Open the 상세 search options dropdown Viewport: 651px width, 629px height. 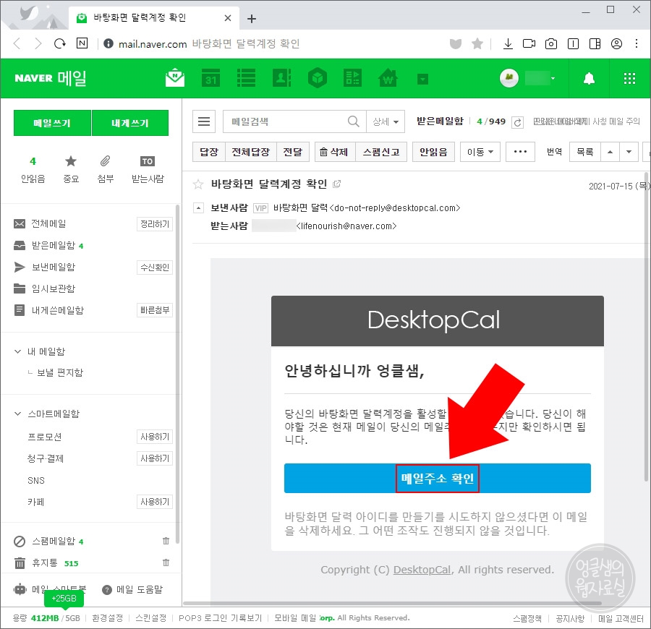click(x=386, y=121)
